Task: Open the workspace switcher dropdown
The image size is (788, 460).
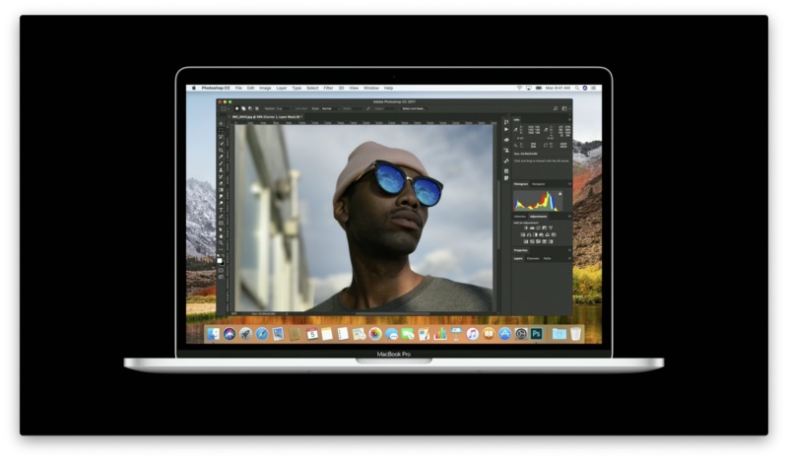Action: coord(565,108)
